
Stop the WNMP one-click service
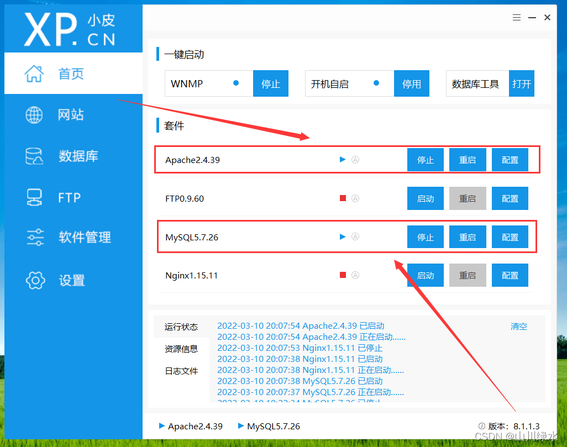pos(270,83)
